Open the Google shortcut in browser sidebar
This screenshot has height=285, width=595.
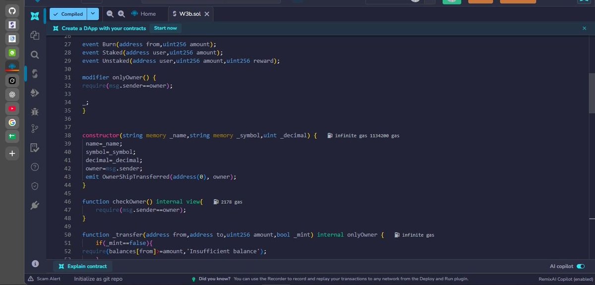12,122
